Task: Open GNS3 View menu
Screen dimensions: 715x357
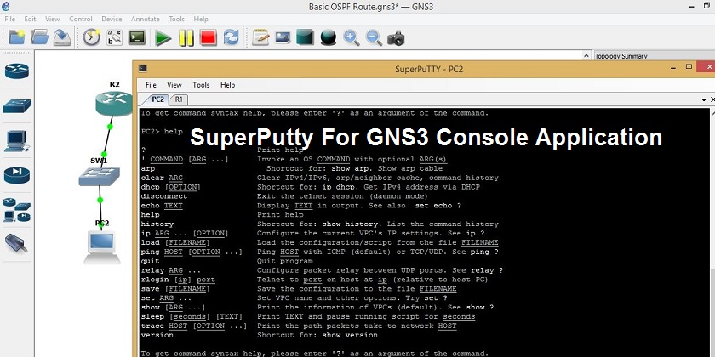Action: click(x=53, y=19)
